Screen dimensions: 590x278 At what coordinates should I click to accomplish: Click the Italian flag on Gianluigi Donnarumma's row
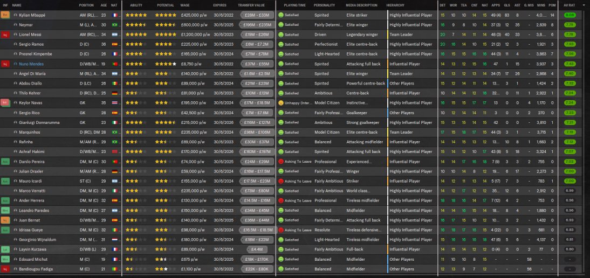(114, 122)
